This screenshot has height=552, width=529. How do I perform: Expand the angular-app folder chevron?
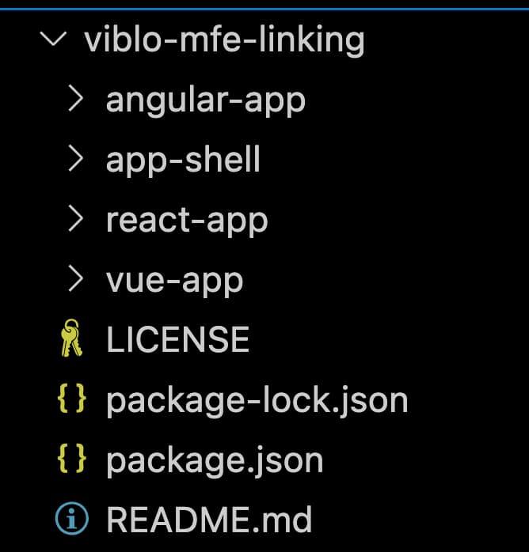coord(75,99)
